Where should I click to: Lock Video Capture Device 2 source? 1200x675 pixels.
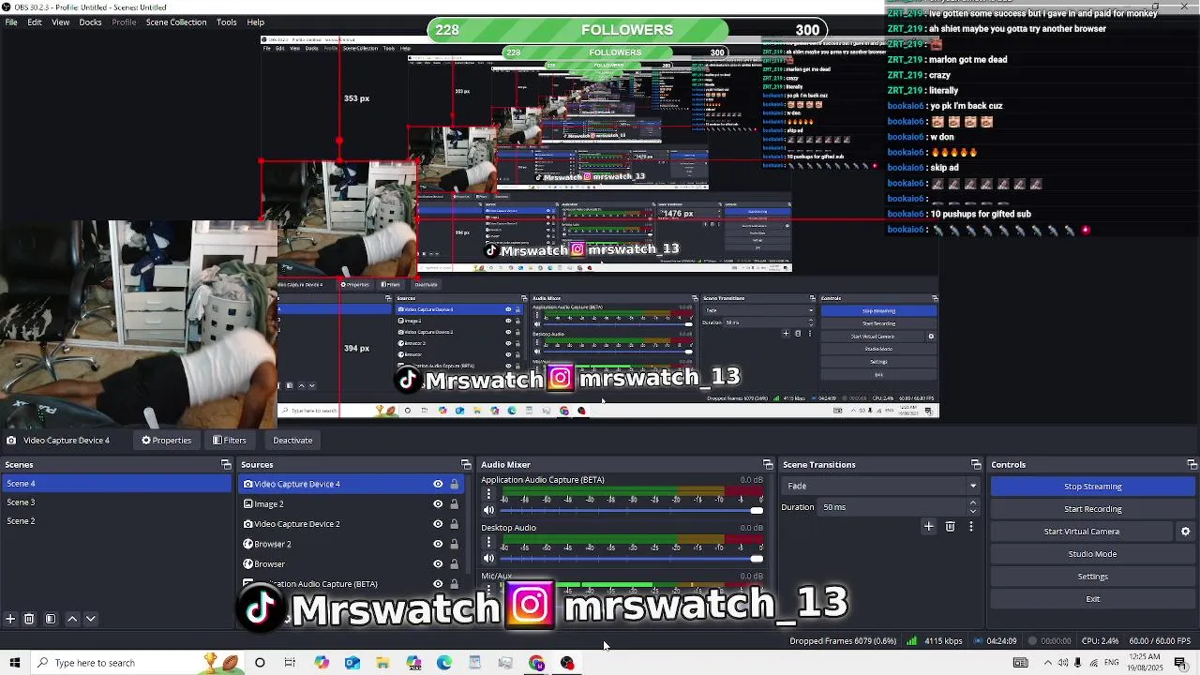pos(454,524)
